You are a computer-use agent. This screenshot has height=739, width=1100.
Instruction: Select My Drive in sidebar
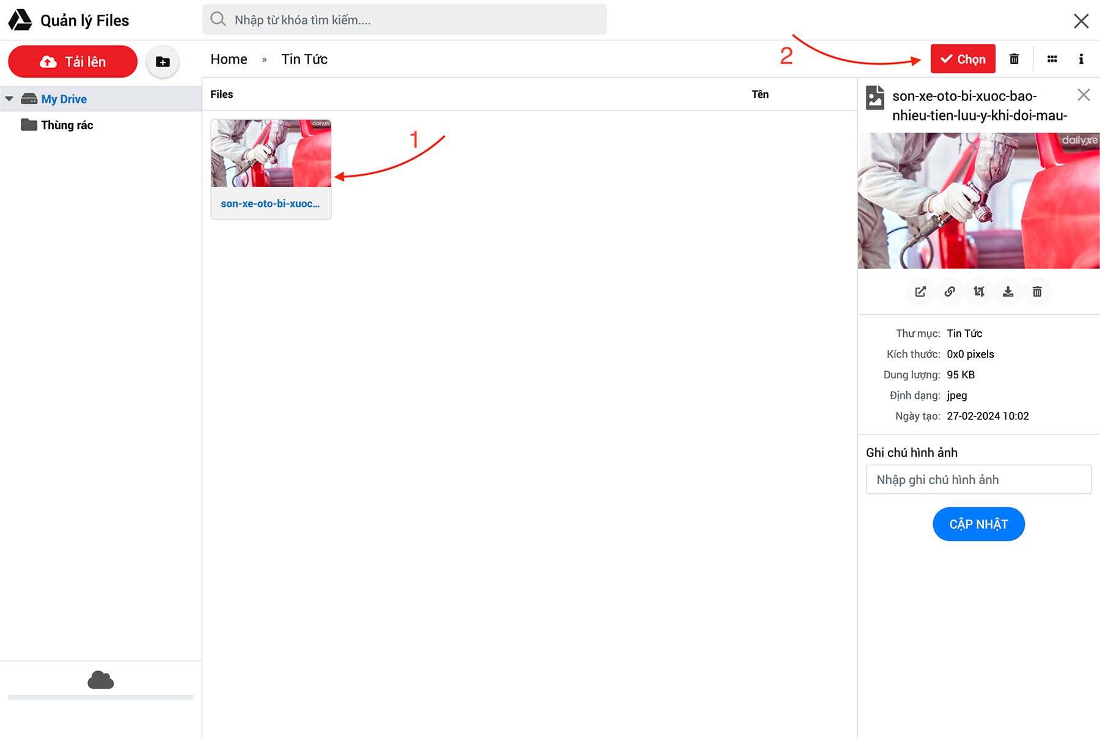coord(64,99)
